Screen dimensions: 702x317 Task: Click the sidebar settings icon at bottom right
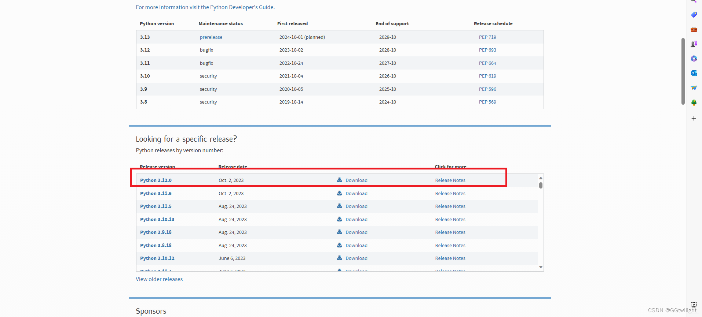pyautogui.click(x=694, y=305)
